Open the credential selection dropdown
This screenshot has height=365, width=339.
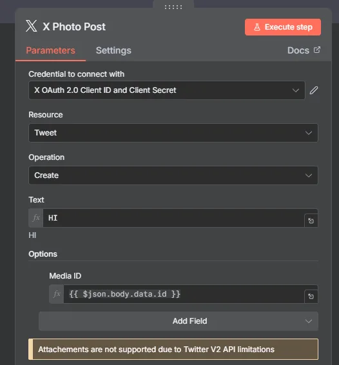(166, 90)
